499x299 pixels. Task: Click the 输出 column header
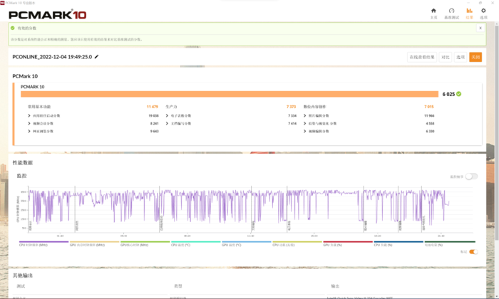(x=335, y=286)
